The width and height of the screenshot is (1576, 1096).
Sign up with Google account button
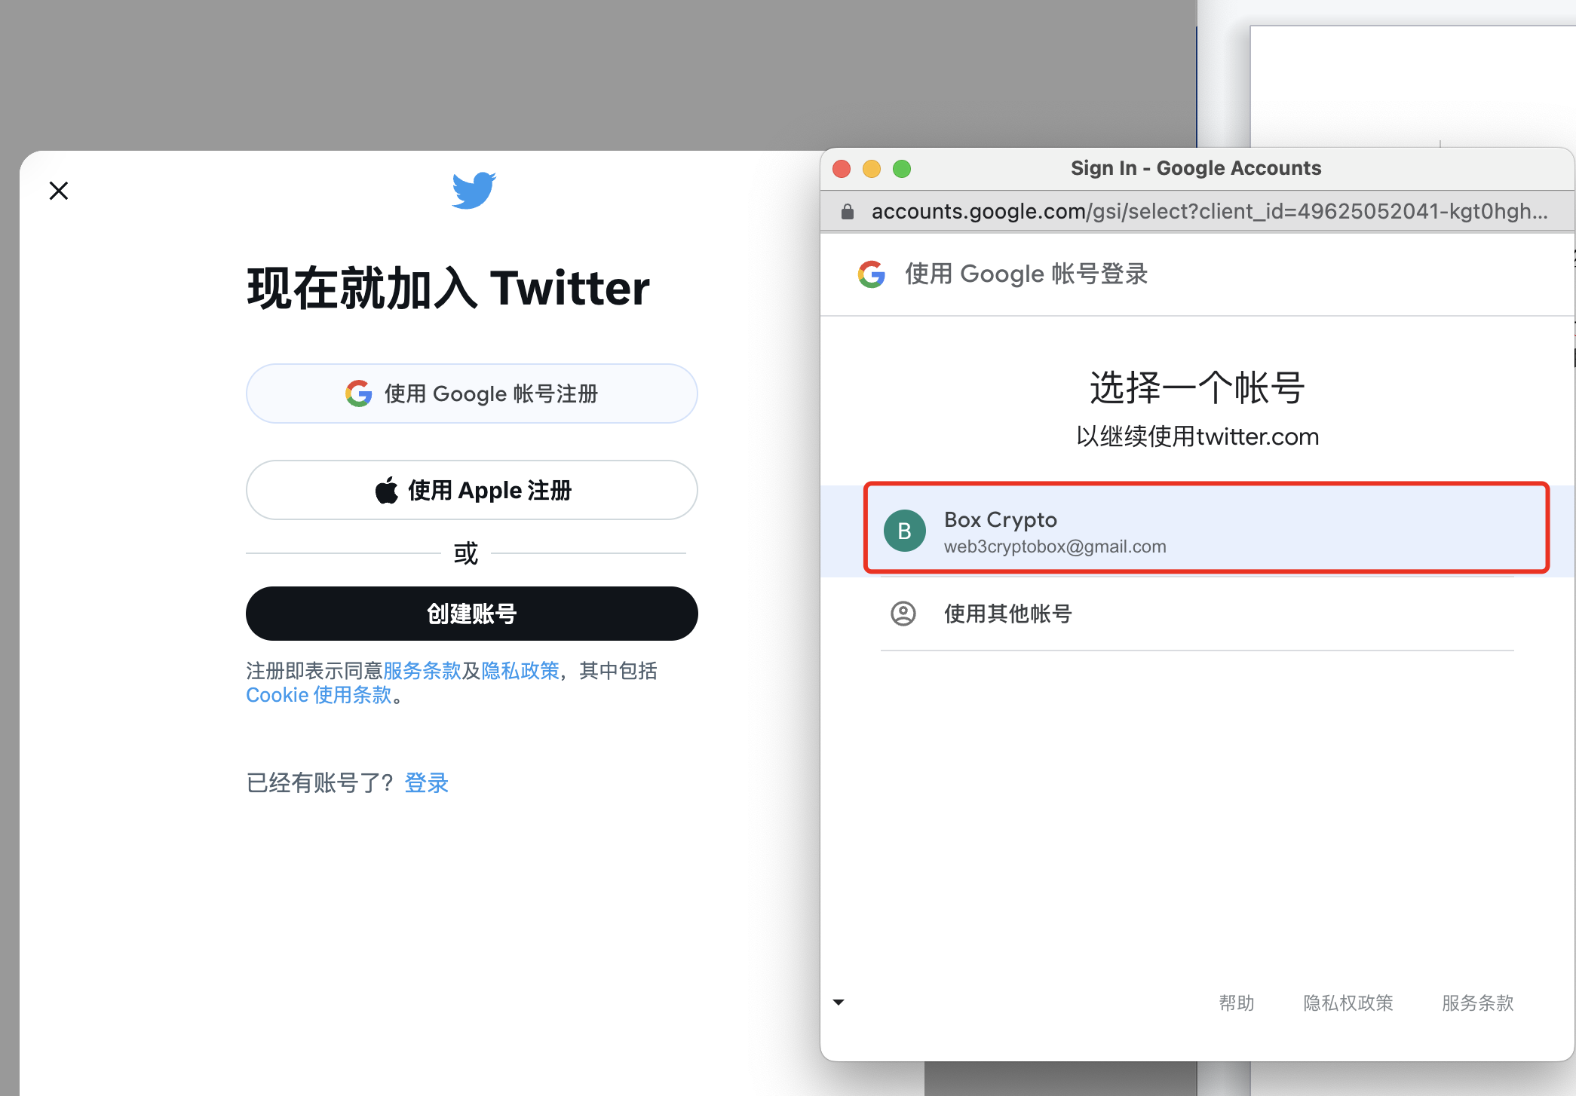pyautogui.click(x=472, y=393)
